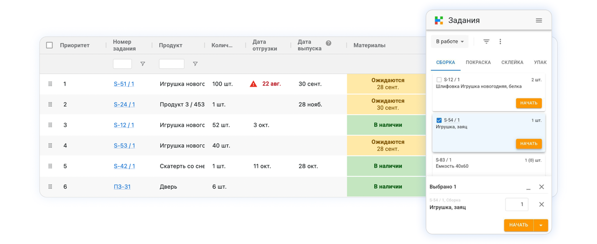Click the filter icon under Номер задания
This screenshot has height=244, width=597.
[143, 64]
